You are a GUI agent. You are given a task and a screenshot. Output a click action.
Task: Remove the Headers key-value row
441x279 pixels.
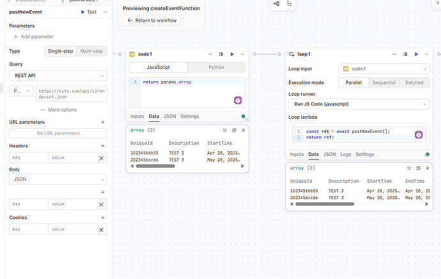102,158
